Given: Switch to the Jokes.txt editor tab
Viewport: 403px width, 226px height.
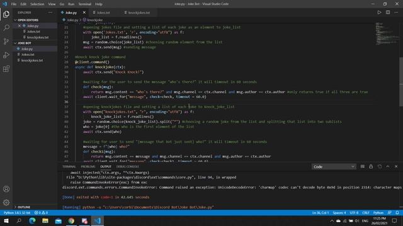Looking at the screenshot, I should 103,13.
